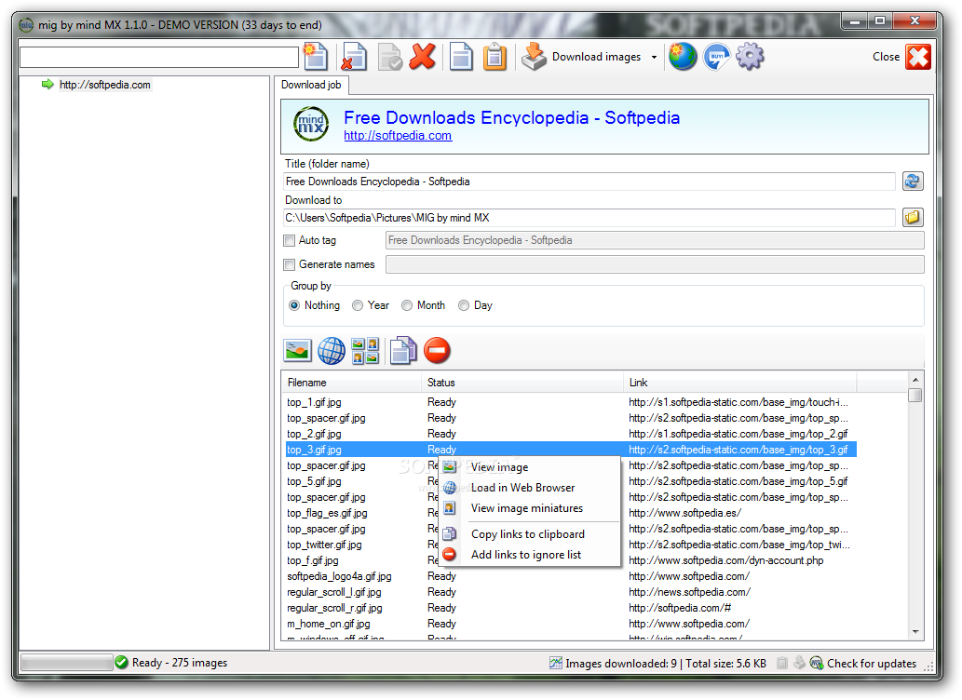Select the Month group-by radio
This screenshot has width=962, height=700.
[x=407, y=305]
